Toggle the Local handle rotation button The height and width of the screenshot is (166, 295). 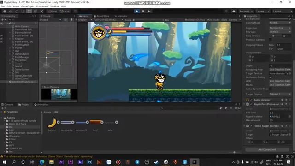click(x=65, y=11)
